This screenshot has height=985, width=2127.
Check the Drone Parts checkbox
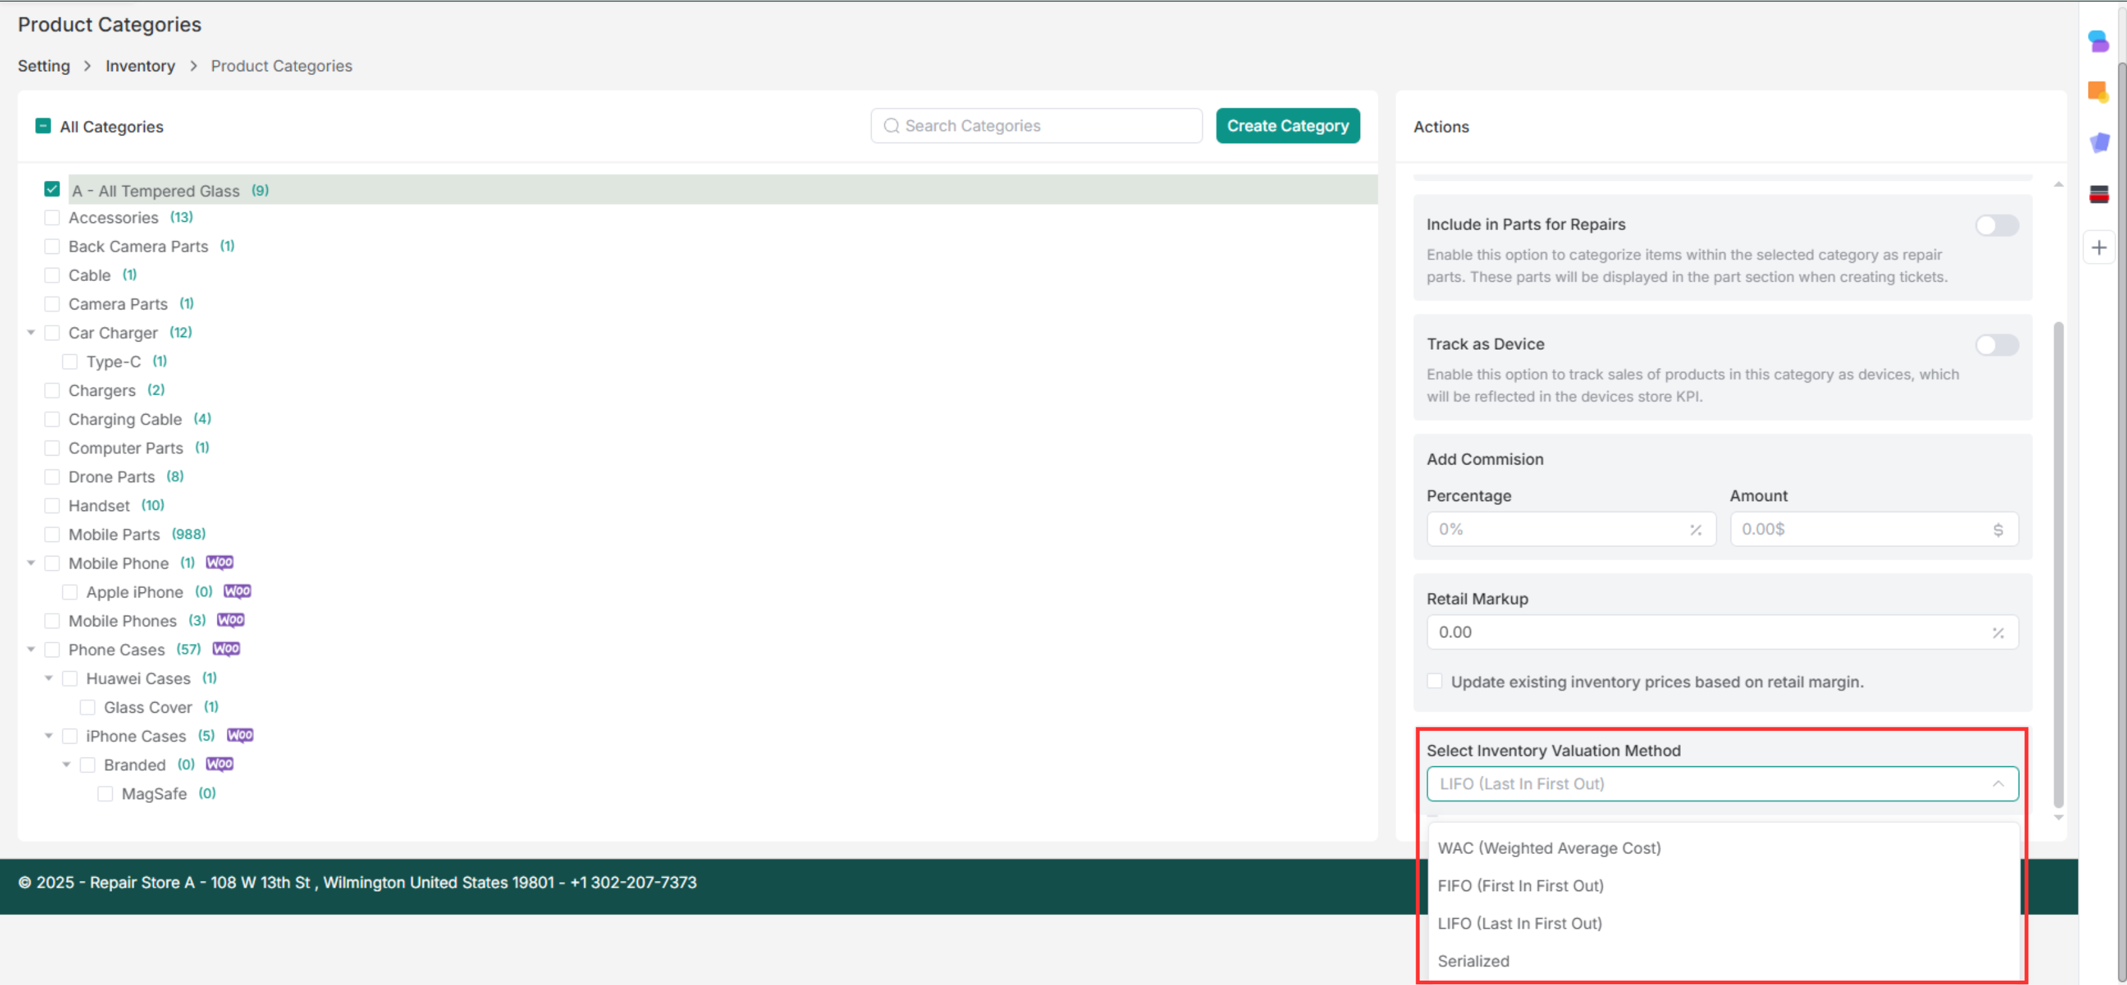[x=52, y=476]
